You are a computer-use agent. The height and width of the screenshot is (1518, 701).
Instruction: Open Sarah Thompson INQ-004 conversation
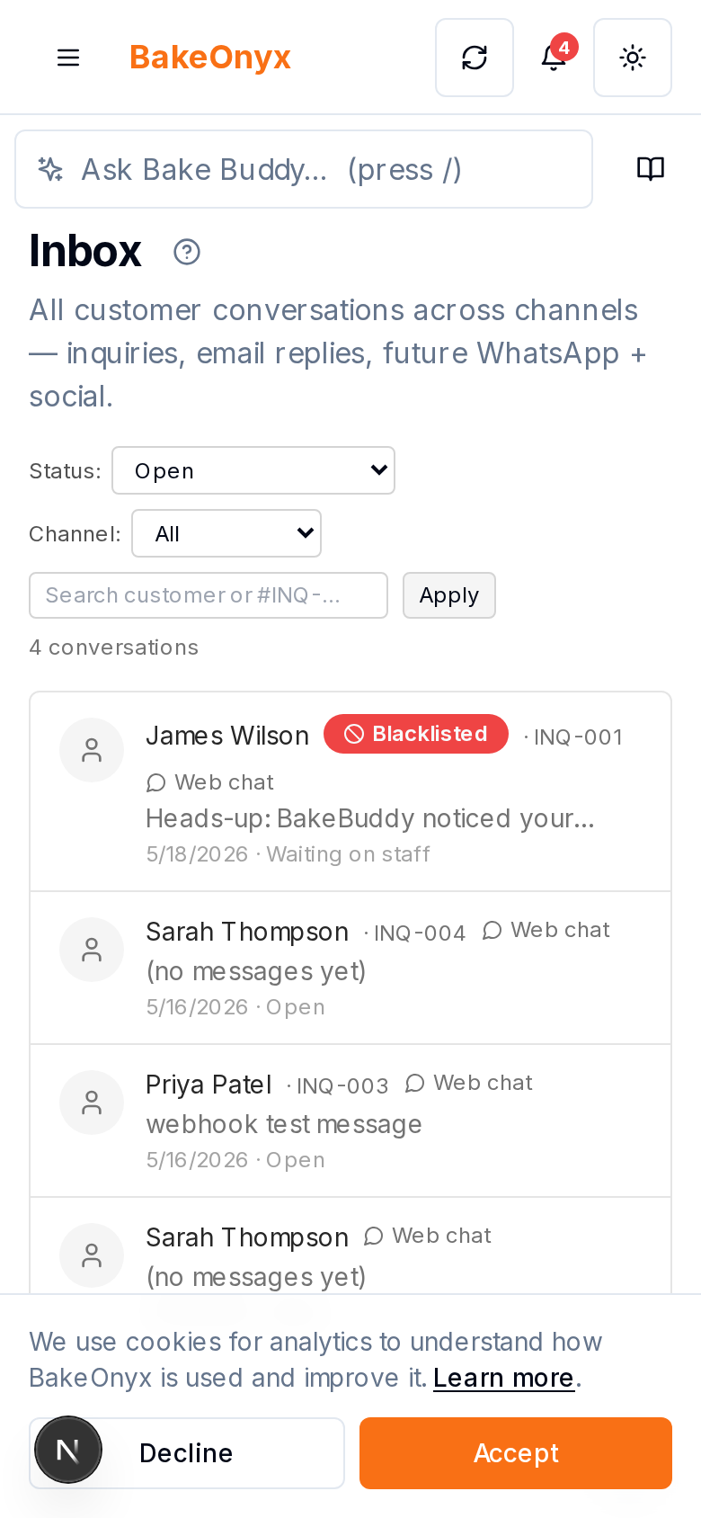350,968
